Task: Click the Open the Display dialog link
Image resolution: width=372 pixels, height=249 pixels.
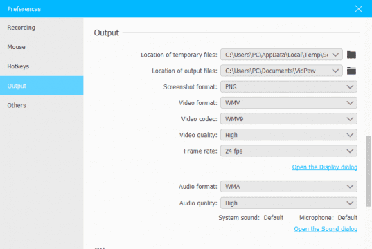Action: coord(325,167)
